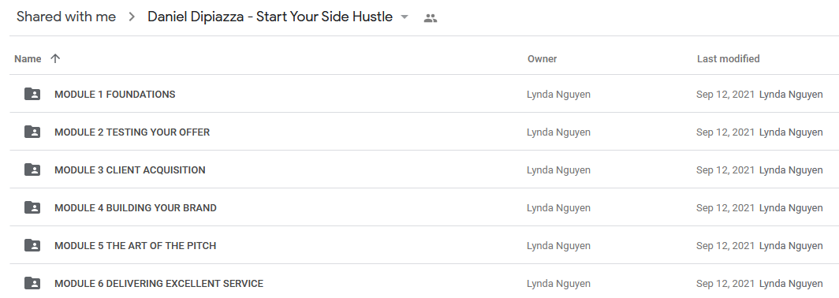
Task: Sort the list by the Name column header
Action: pyautogui.click(x=28, y=59)
